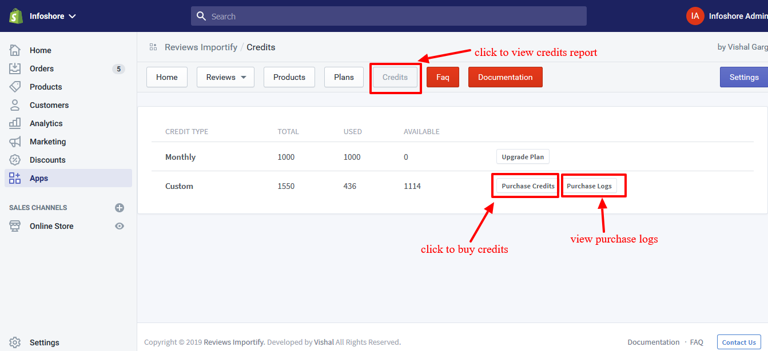
Task: Open Products in the sidebar menu
Action: pos(46,87)
